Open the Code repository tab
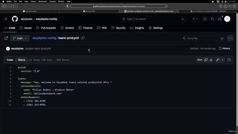The image size is (238, 134). [10, 28]
